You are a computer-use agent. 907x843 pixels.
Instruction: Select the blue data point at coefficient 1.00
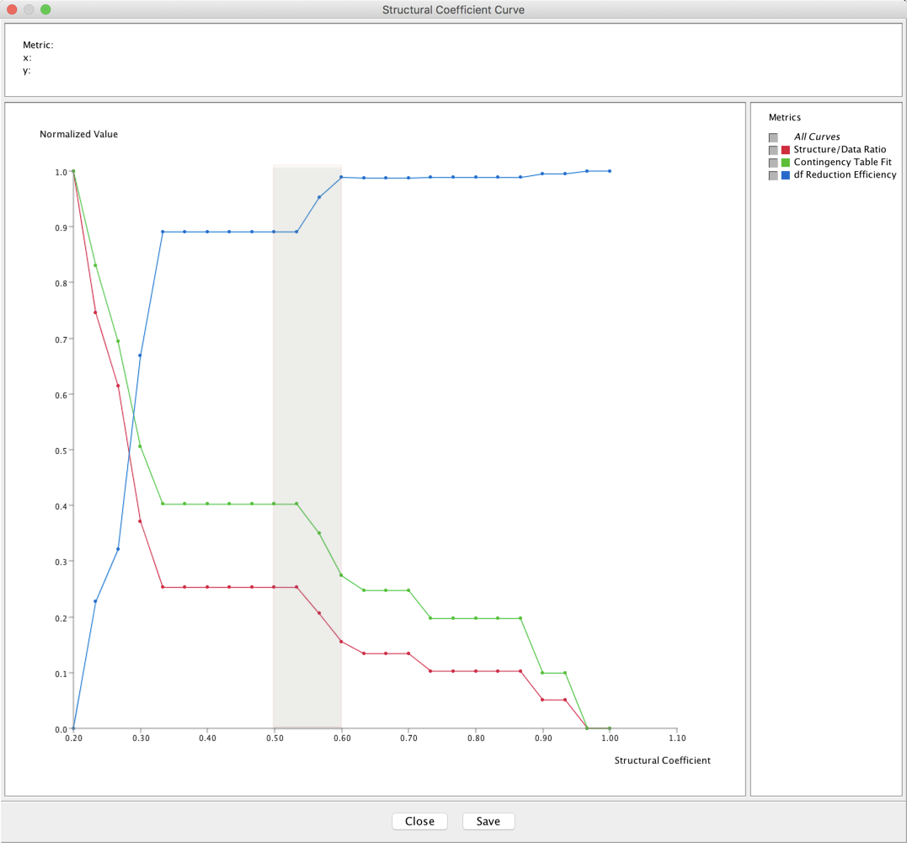(x=610, y=171)
